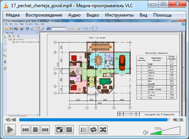Jump to previous media in playlist
The image size is (189, 139).
click(x=26, y=130)
